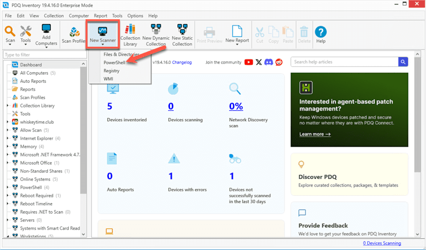426x250 pixels.
Task: Create a New Dynamic Collection
Action: pyautogui.click(x=156, y=34)
